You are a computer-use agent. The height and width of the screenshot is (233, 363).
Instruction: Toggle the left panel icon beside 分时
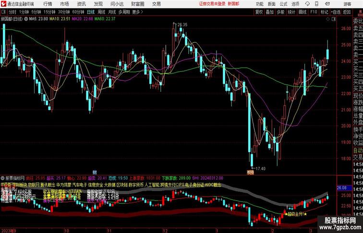(3, 12)
